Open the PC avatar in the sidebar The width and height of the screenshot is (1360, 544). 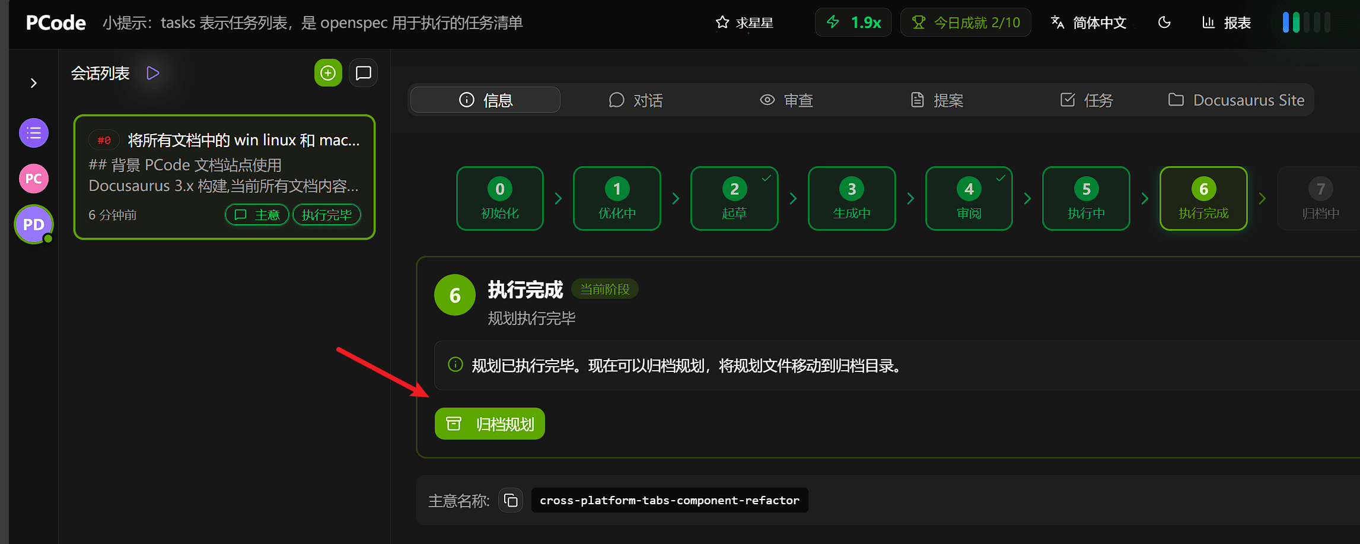tap(33, 178)
